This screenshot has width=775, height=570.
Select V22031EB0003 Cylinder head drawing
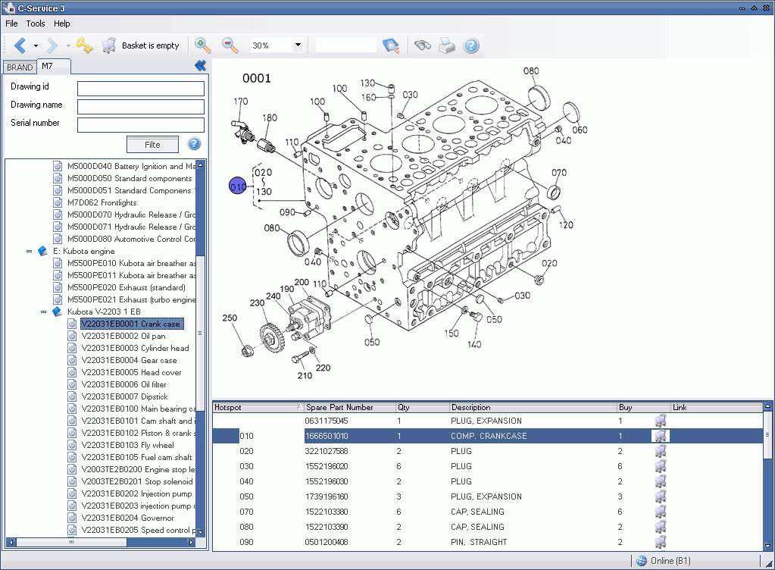pyautogui.click(x=135, y=348)
